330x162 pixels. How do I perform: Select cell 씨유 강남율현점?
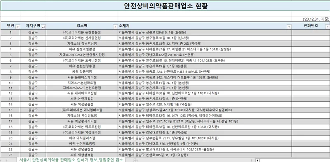click(x=82, y=149)
